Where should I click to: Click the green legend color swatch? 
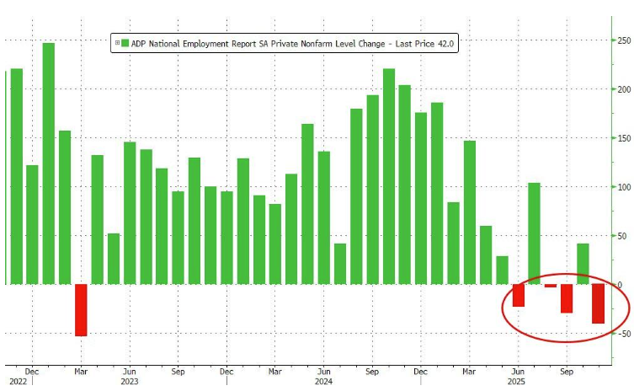coord(125,44)
